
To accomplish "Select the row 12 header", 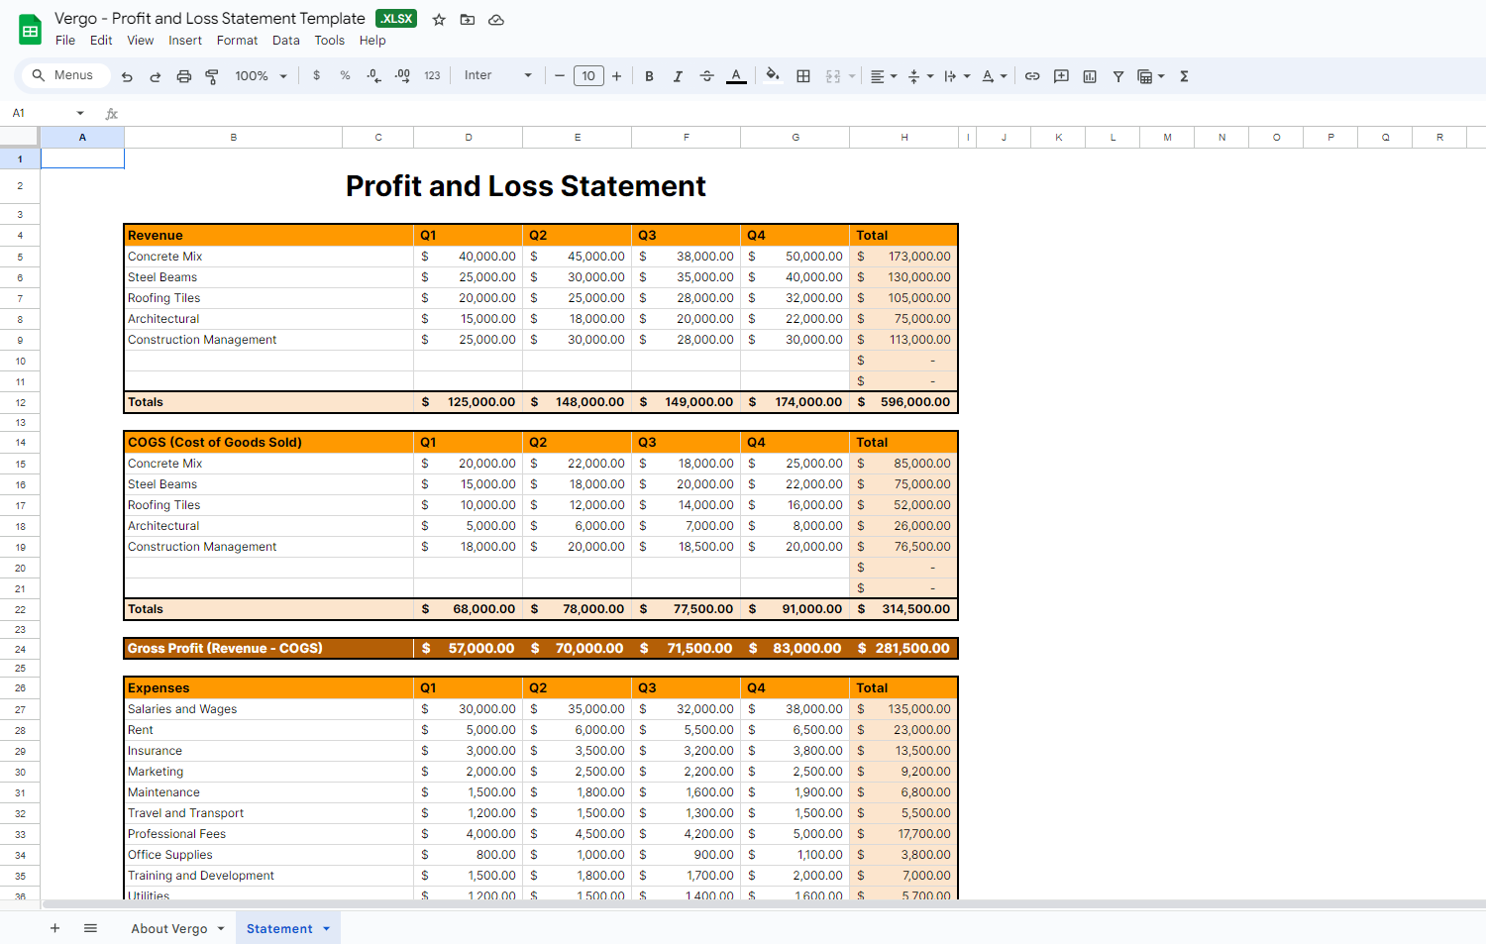I will click(20, 402).
